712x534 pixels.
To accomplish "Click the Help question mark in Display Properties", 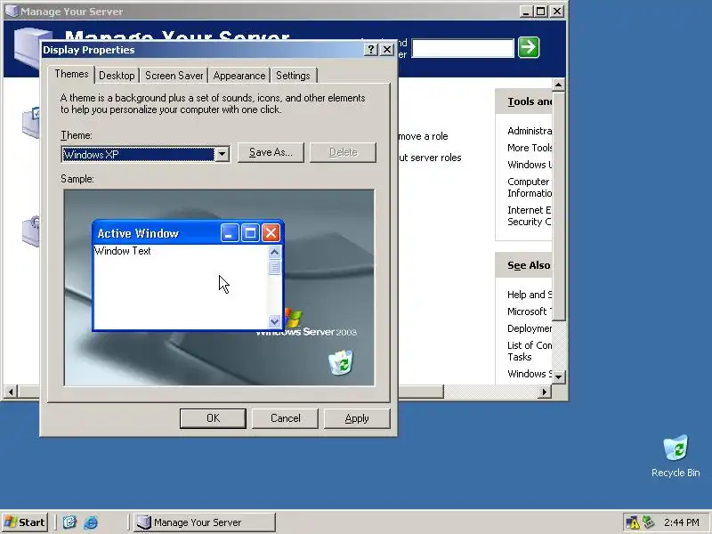I will click(370, 50).
